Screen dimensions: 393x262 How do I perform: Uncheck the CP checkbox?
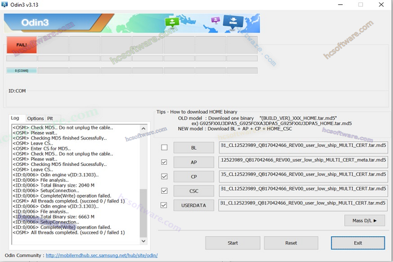tap(164, 176)
